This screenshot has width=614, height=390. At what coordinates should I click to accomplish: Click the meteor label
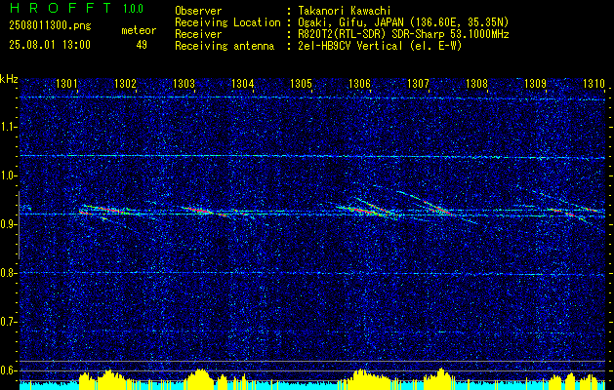point(139,30)
